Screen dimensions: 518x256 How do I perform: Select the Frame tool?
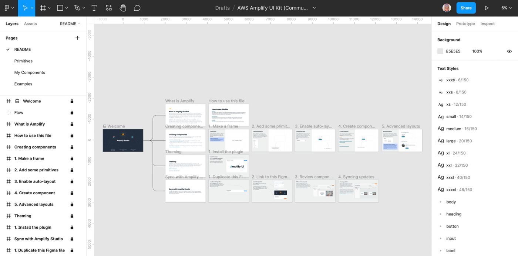click(43, 8)
